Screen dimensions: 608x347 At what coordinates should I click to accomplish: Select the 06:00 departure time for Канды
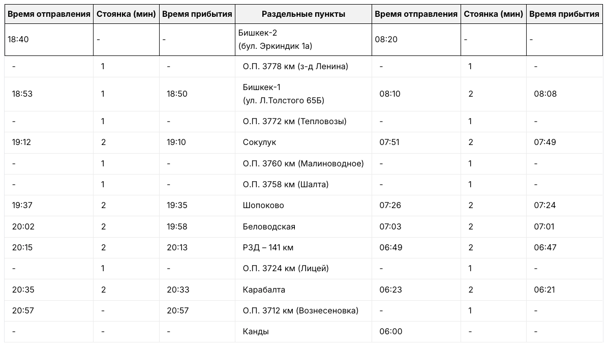pyautogui.click(x=390, y=332)
